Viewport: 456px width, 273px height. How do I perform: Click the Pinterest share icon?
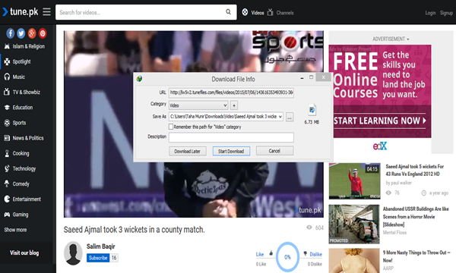tap(43, 33)
